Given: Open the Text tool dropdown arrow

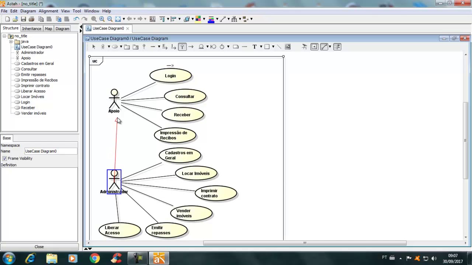Looking at the screenshot, I should (x=261, y=47).
